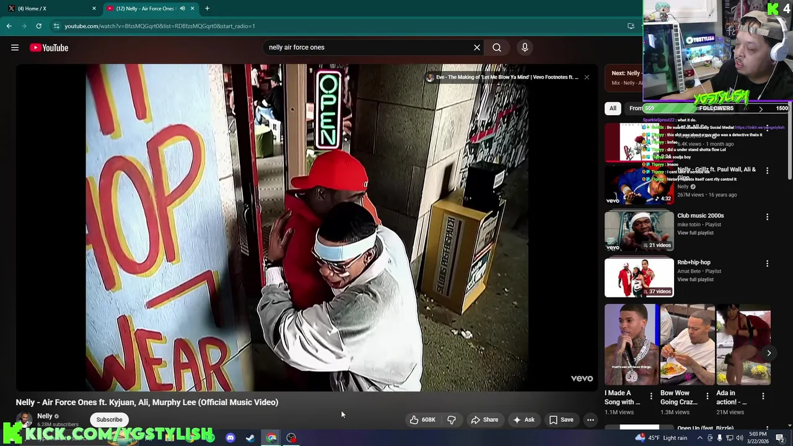Like the video showing 608K likes
This screenshot has height=446, width=793.
tap(423, 419)
